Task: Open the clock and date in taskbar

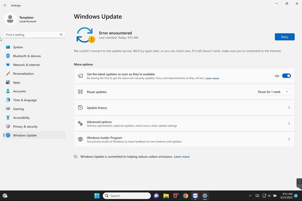Action: (x=286, y=196)
